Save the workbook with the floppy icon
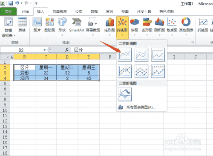The width and height of the screenshot is (213, 156). click(x=11, y=3)
